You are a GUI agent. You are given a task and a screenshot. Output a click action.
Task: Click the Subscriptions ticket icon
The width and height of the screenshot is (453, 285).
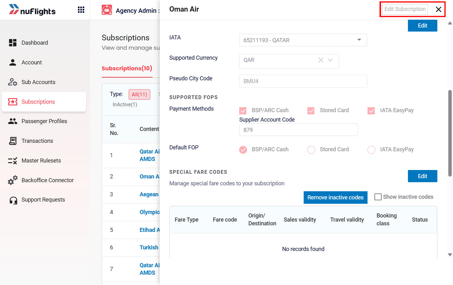click(13, 102)
